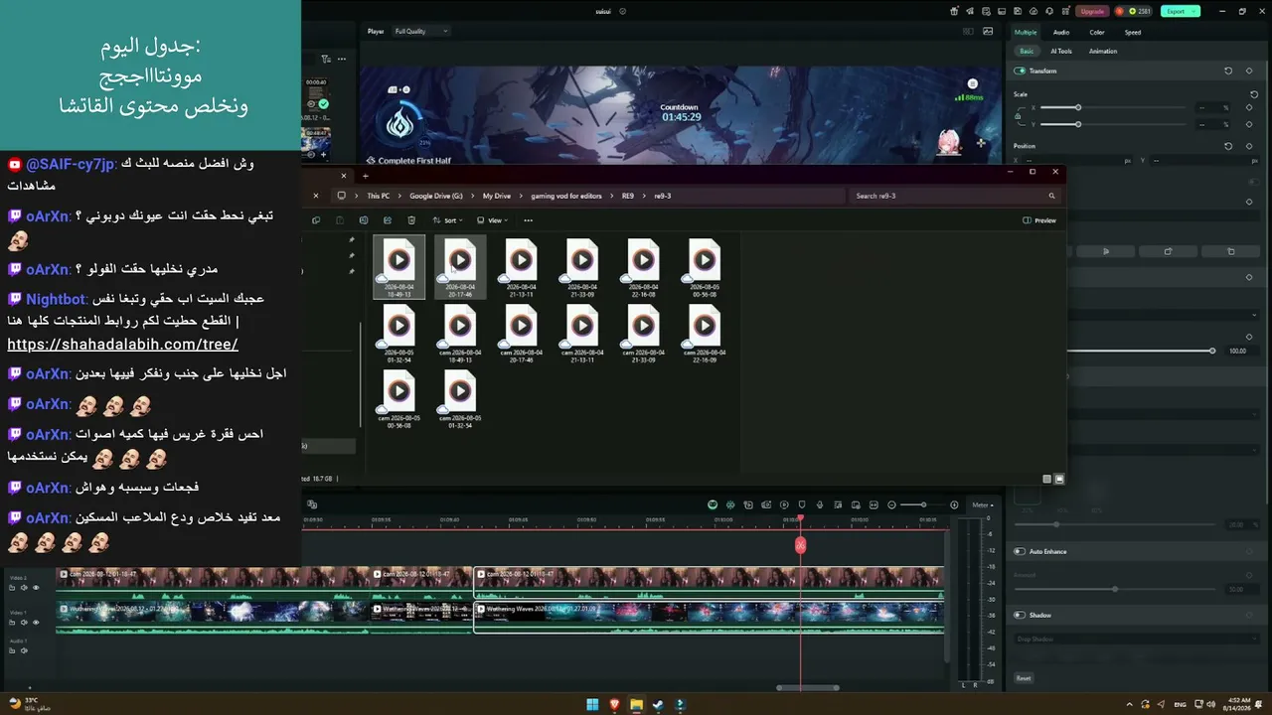Open the player quality dropdown showing Full Quality
The image size is (1272, 715).
[x=421, y=31]
